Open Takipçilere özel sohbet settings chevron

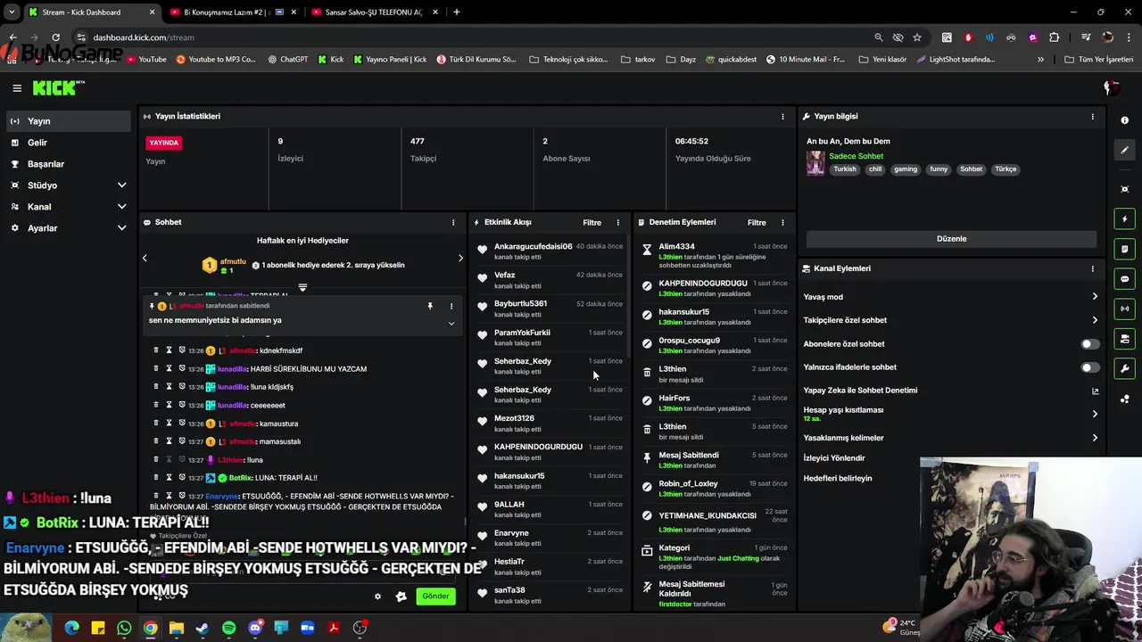[1095, 320]
